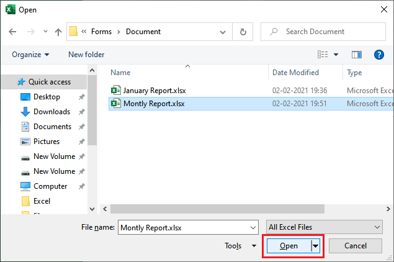Open the Tools menu
Image resolution: width=394 pixels, height=262 pixels.
click(x=240, y=246)
